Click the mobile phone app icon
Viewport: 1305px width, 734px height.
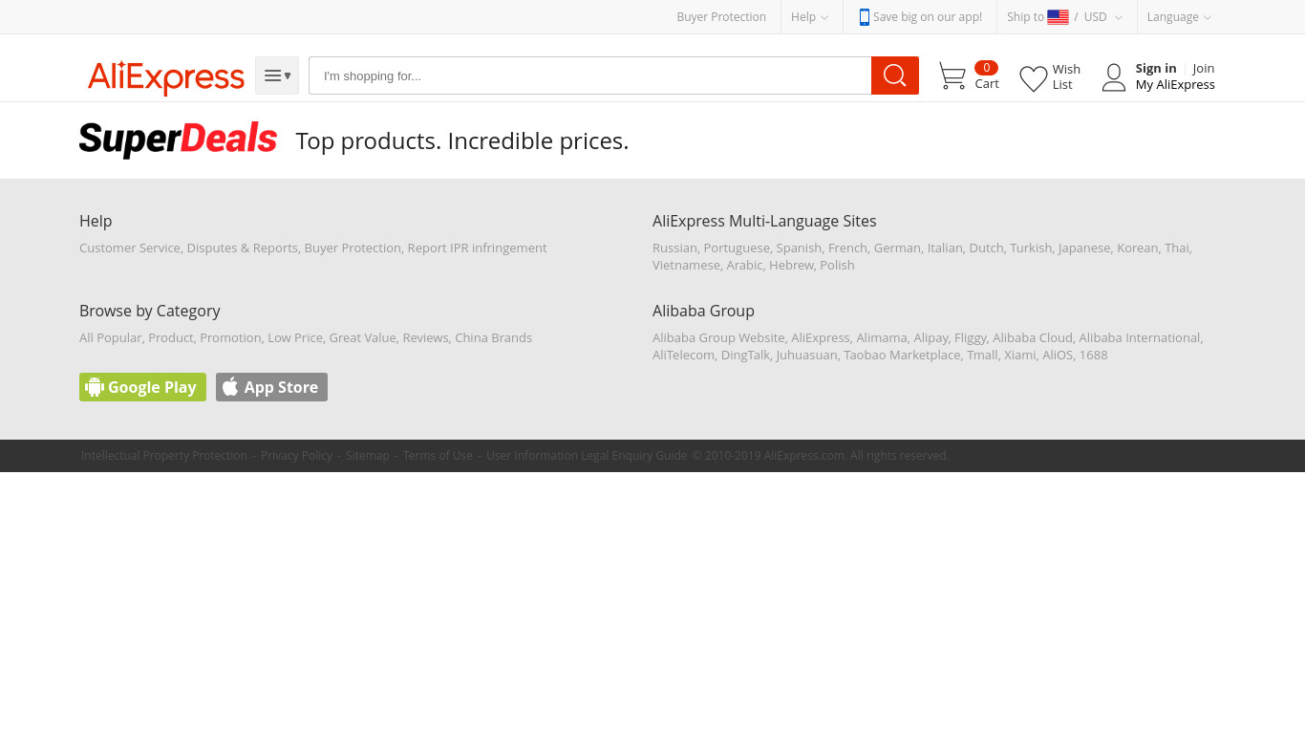864,17
